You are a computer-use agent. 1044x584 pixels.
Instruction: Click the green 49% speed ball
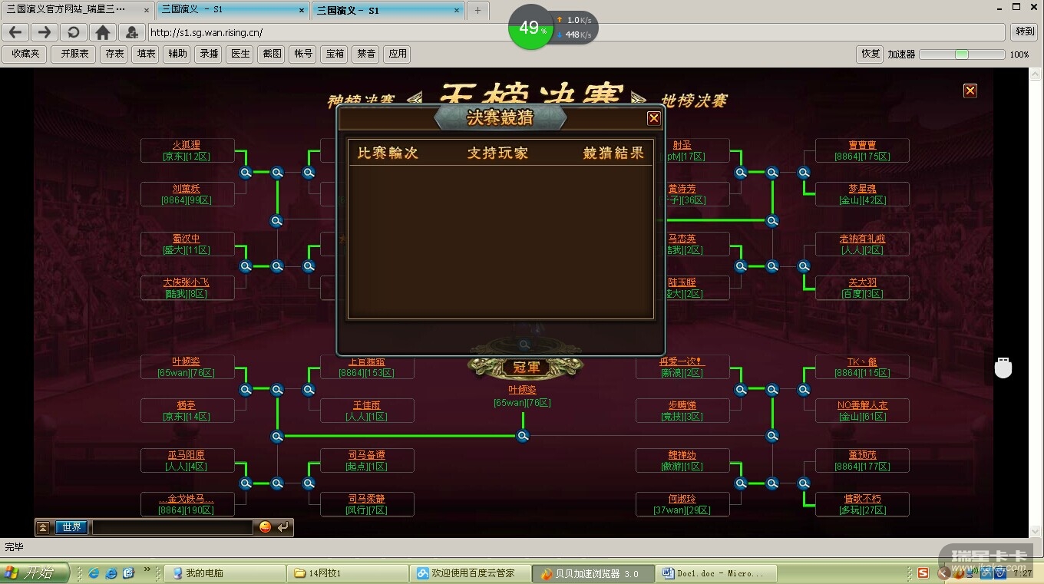coord(530,28)
